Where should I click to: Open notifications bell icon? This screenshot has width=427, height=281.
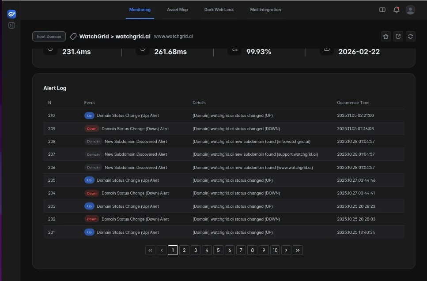tap(397, 10)
